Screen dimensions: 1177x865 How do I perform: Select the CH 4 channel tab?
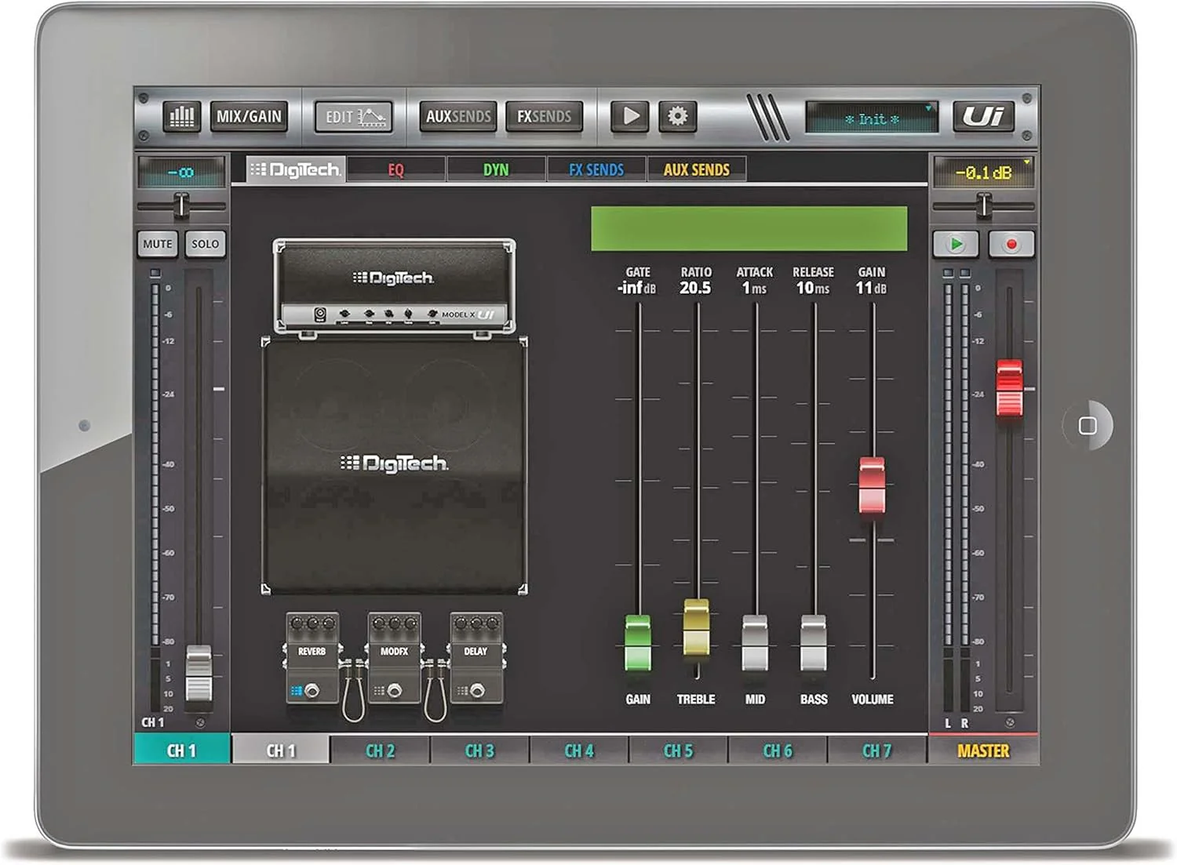(x=579, y=751)
